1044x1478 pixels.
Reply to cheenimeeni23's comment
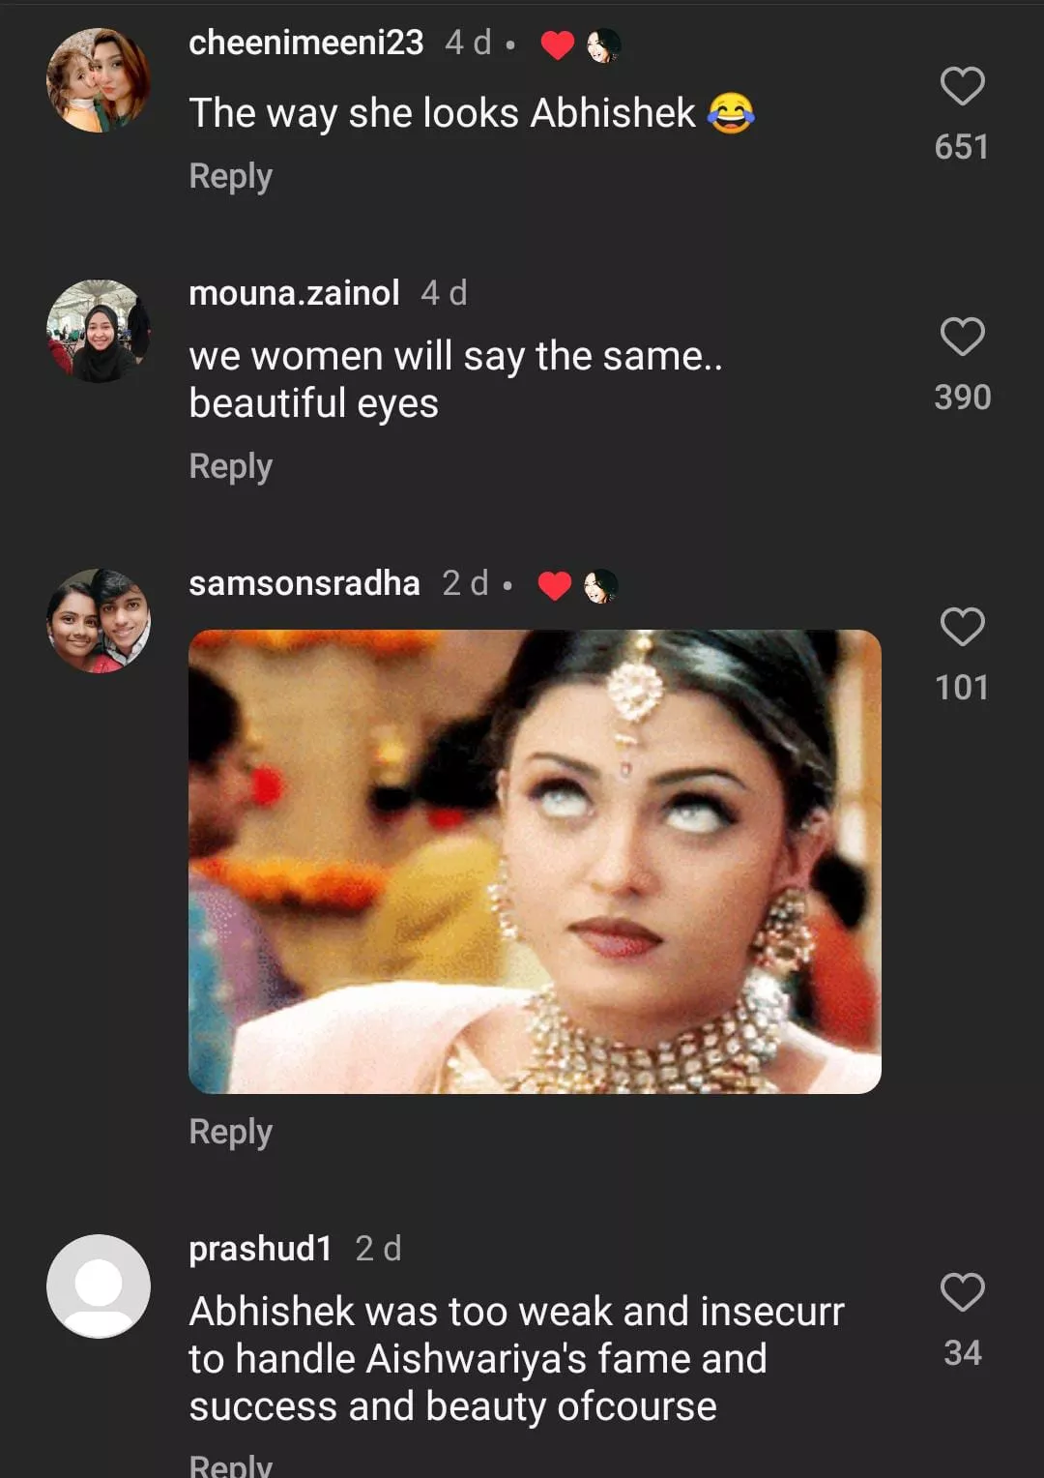(x=230, y=176)
